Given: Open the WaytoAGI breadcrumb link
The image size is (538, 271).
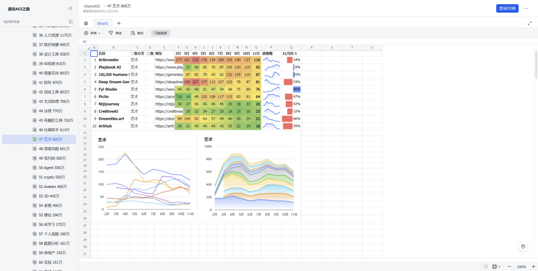Looking at the screenshot, I should click(x=92, y=6).
